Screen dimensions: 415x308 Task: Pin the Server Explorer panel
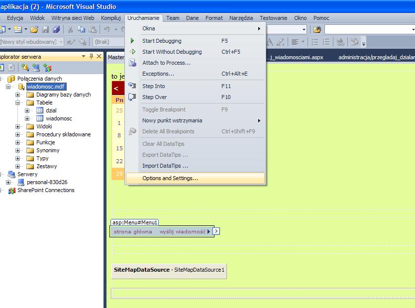92,56
